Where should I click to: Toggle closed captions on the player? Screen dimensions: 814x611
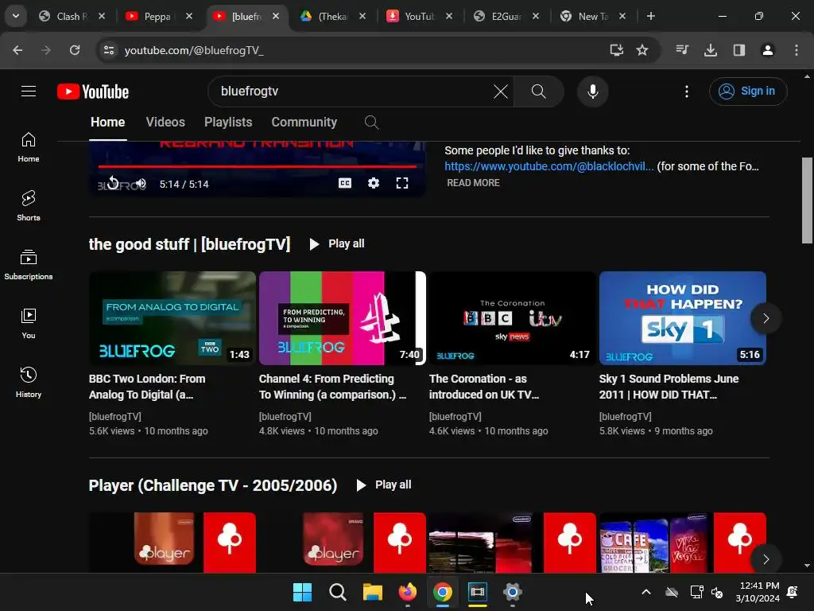(345, 183)
